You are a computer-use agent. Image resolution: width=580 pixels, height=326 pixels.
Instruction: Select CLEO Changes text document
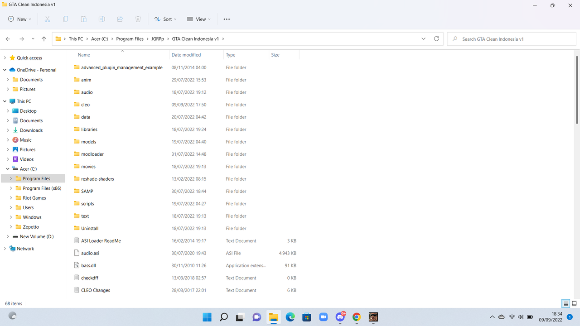point(96,290)
